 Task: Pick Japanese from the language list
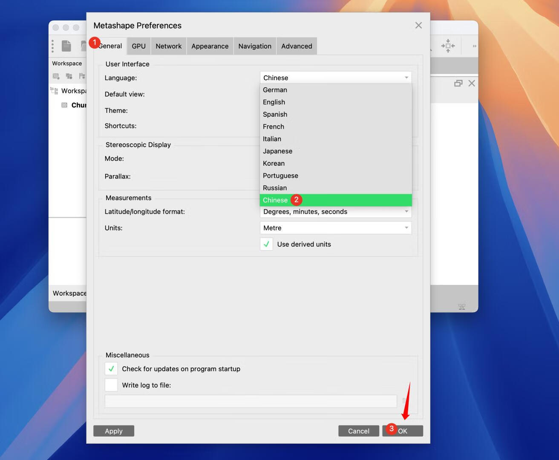pos(336,151)
